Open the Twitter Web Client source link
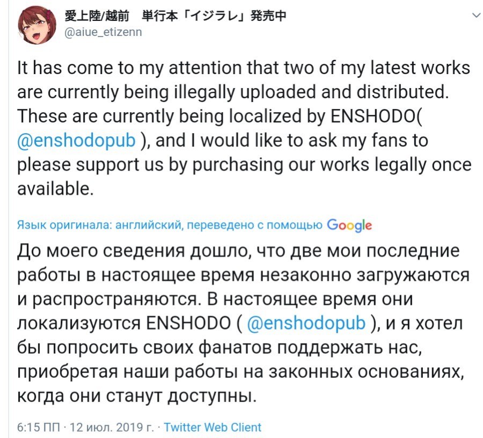Image resolution: width=483 pixels, height=438 pixels. click(x=213, y=427)
